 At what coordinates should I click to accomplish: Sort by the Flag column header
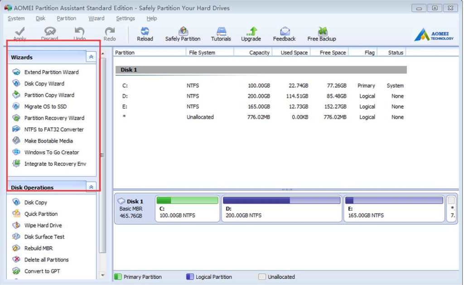tap(362, 53)
